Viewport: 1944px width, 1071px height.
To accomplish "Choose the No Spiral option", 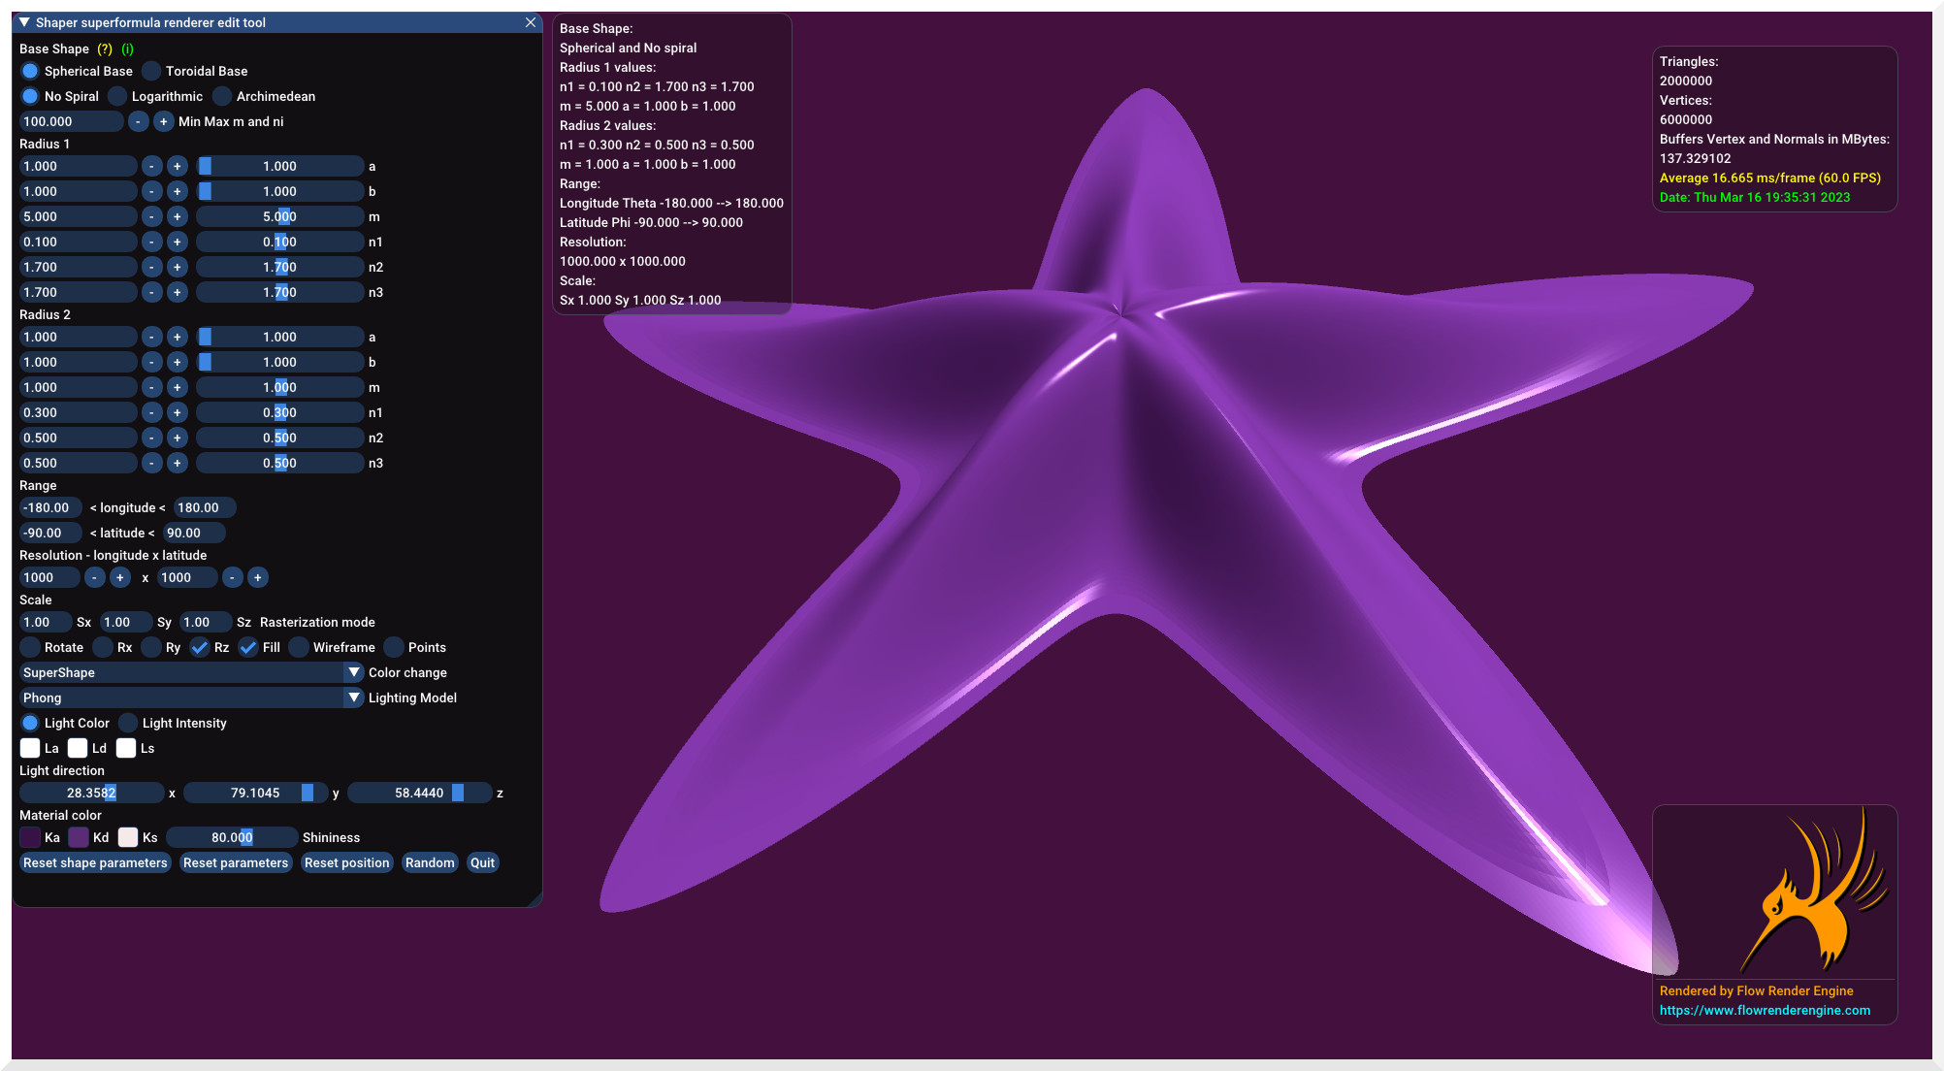I will tap(30, 96).
